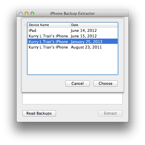Click the Read Backups button
Screen dimensions: 145x145
(x=39, y=113)
